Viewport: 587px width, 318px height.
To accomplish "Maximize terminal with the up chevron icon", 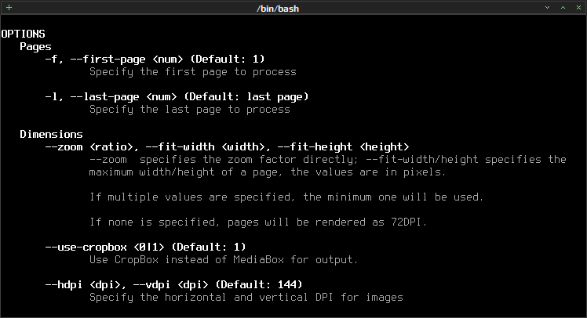I will pyautogui.click(x=563, y=8).
